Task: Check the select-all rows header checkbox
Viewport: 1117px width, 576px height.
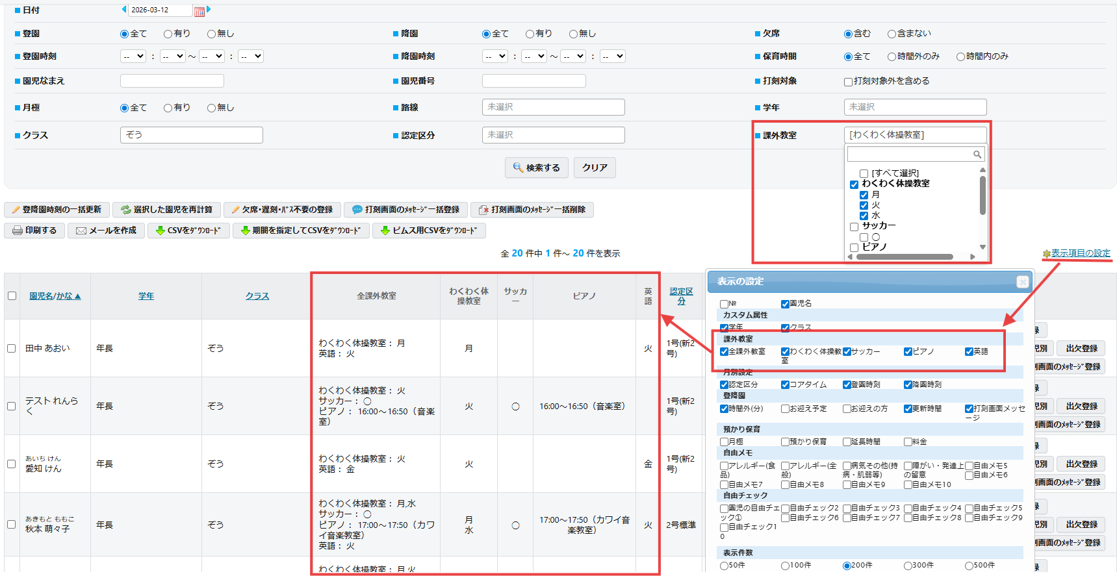Action: (x=12, y=296)
